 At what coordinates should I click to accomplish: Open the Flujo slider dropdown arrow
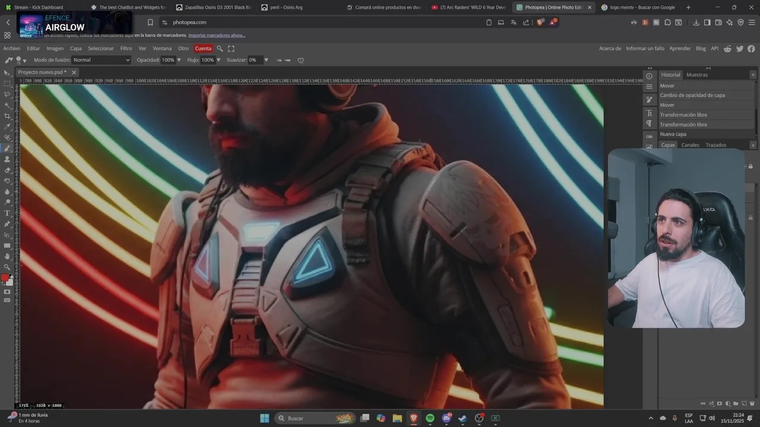click(218, 60)
